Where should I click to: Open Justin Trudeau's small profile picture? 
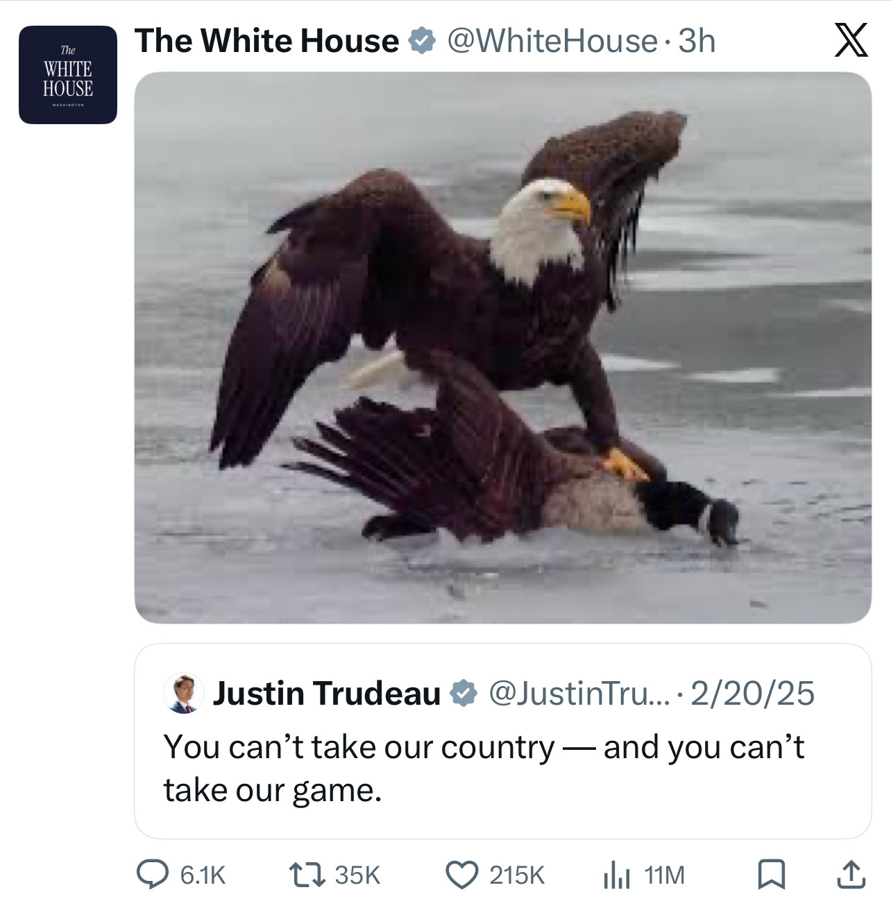[184, 693]
